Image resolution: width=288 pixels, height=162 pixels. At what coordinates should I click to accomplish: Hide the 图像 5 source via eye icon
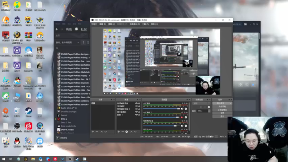pos(136,114)
